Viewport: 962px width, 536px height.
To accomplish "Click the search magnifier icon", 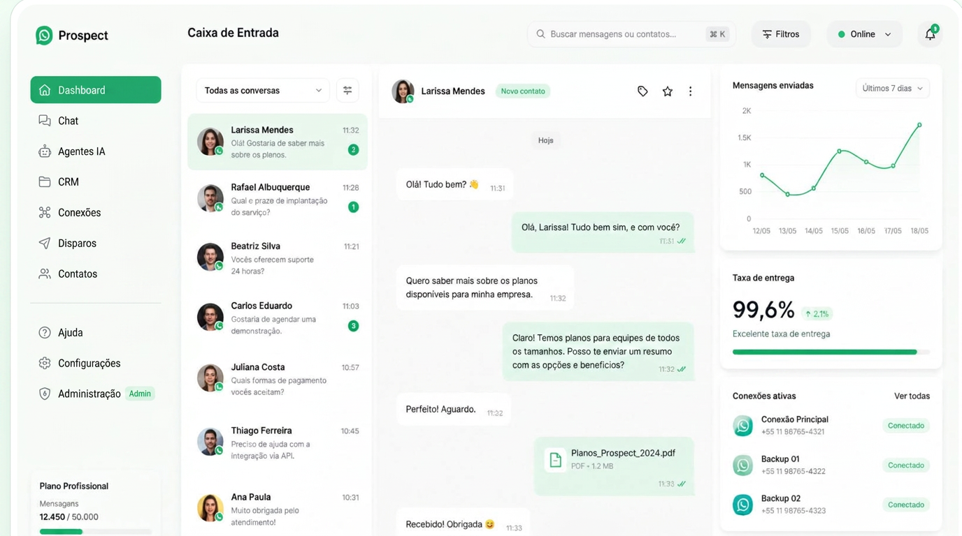I will (540, 34).
